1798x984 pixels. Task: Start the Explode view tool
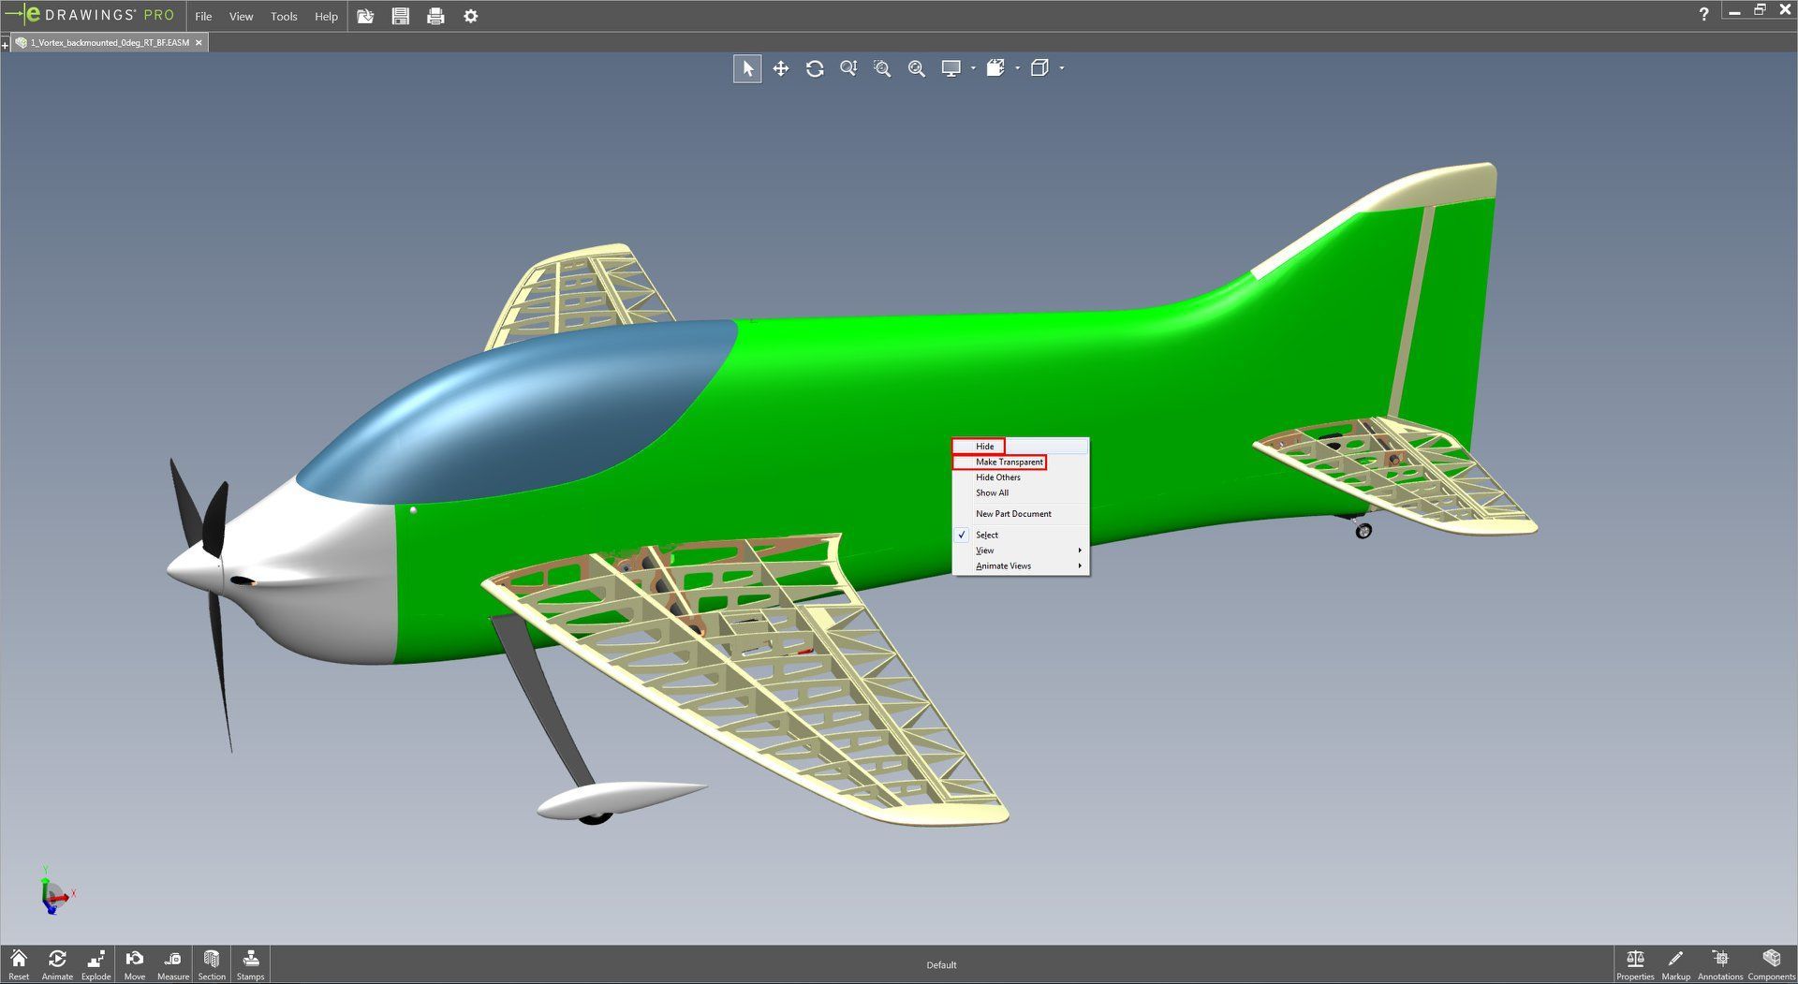click(96, 963)
